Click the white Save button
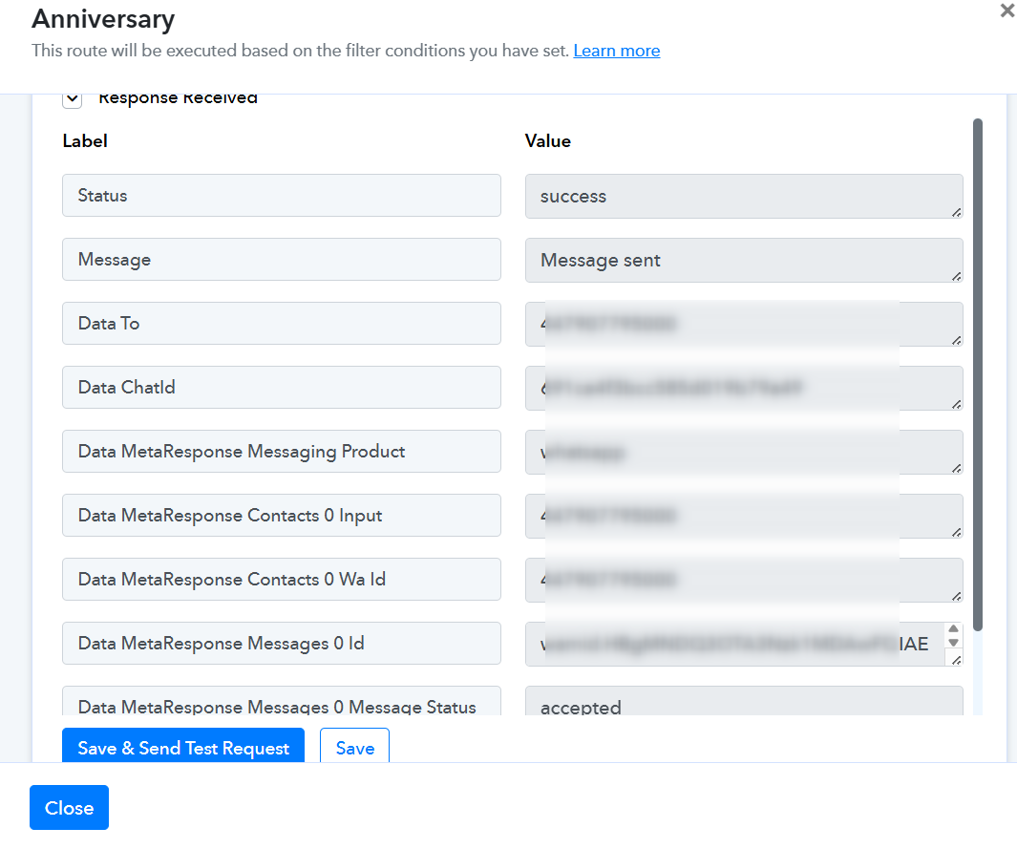The image size is (1017, 849). coord(354,748)
